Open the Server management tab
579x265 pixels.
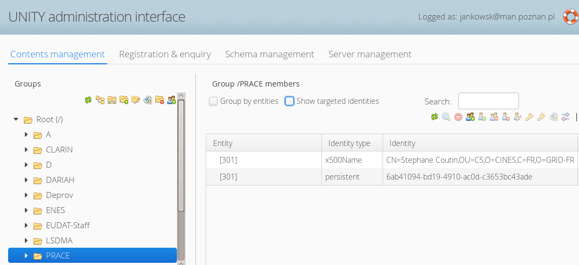tap(370, 54)
